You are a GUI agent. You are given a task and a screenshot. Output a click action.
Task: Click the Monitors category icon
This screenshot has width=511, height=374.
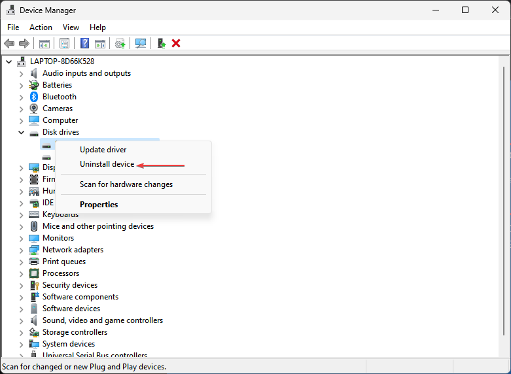click(34, 238)
